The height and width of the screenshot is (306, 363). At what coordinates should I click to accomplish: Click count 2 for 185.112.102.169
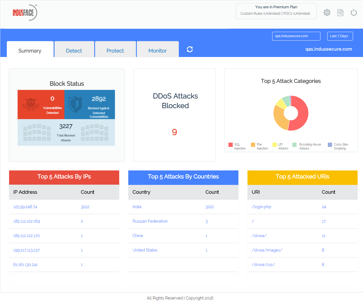pos(82,221)
